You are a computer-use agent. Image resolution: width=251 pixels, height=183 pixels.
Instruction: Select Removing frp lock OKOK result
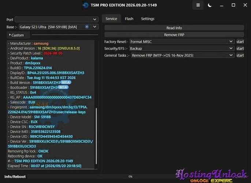point(44,151)
